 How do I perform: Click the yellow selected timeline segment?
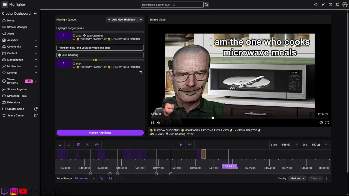click(x=204, y=154)
